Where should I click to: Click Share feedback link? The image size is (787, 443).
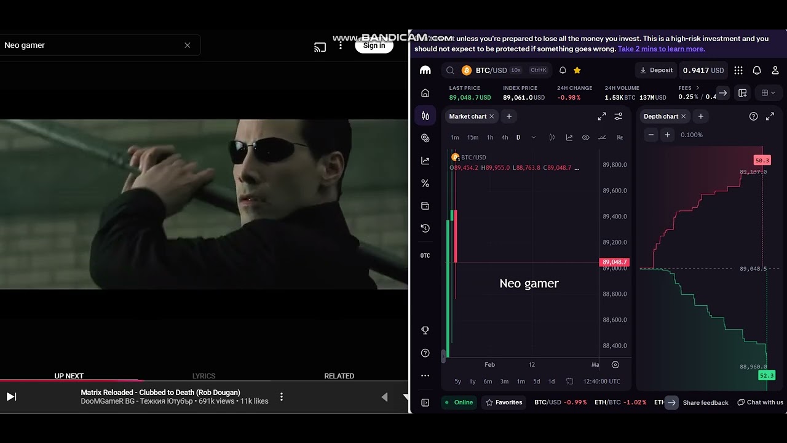coord(705,402)
